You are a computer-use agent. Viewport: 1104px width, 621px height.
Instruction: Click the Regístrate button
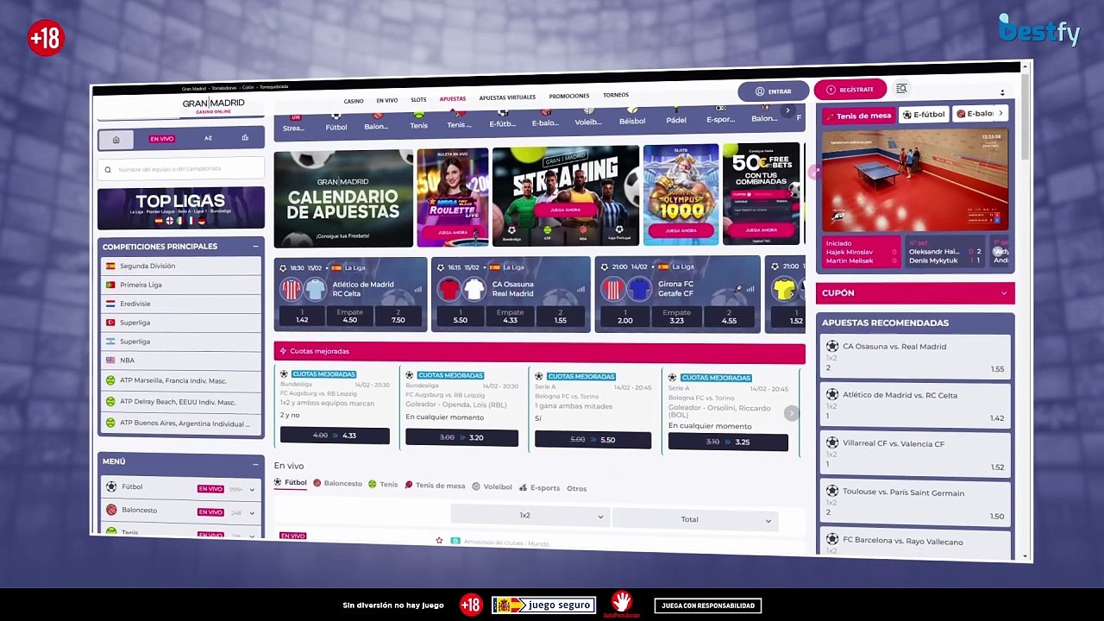pyautogui.click(x=850, y=90)
